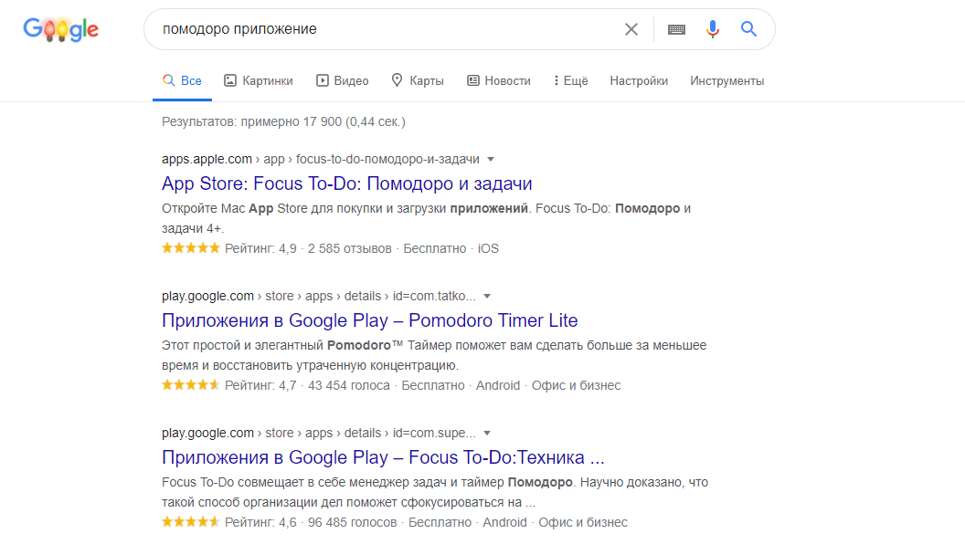Image resolution: width=965 pixels, height=555 pixels.
Task: Click the text '96 485 голосов'
Action: click(x=352, y=522)
